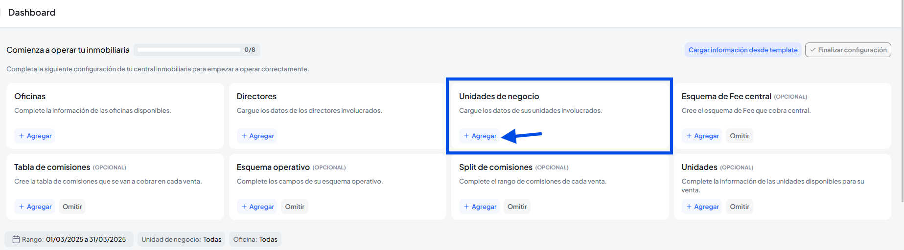Click Agregar in the Oficinas card

coord(35,136)
